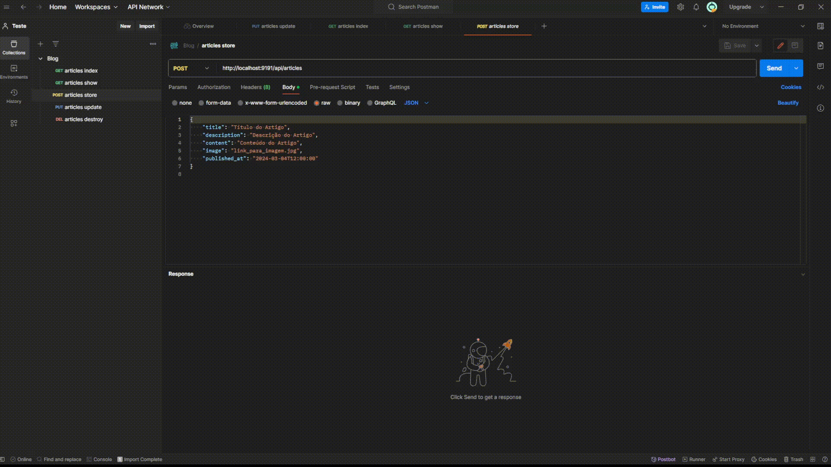Open the Environments sidebar panel
The image size is (831, 467).
point(14,72)
